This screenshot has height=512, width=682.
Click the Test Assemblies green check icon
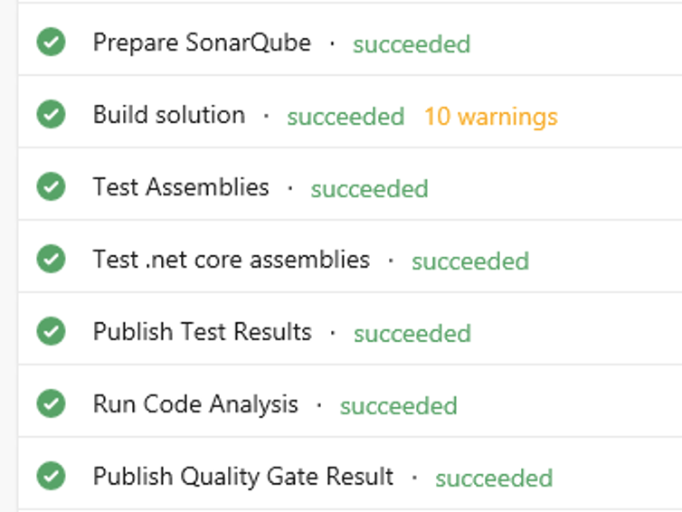(x=52, y=187)
